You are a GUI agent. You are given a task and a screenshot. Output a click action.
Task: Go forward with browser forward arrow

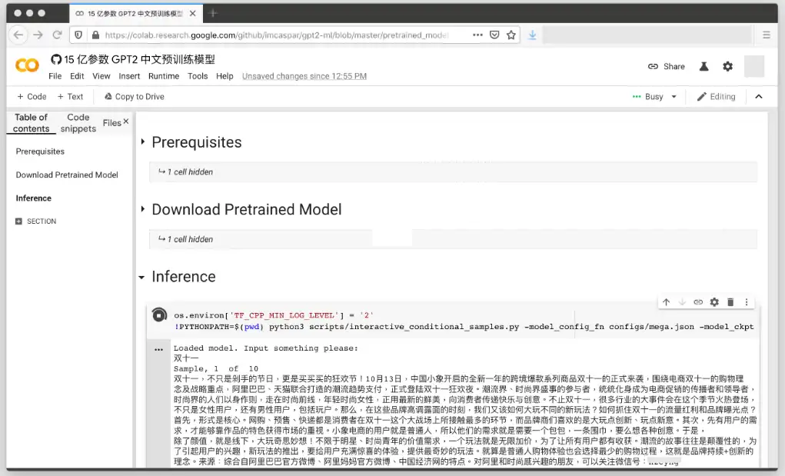pyautogui.click(x=38, y=35)
